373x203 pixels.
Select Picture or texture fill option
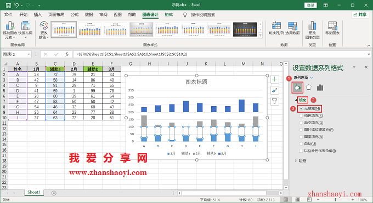(301, 130)
